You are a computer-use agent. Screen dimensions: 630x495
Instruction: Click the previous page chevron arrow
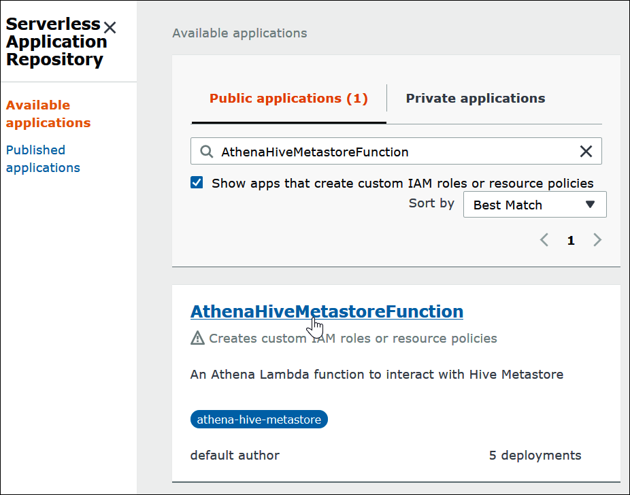pos(544,240)
